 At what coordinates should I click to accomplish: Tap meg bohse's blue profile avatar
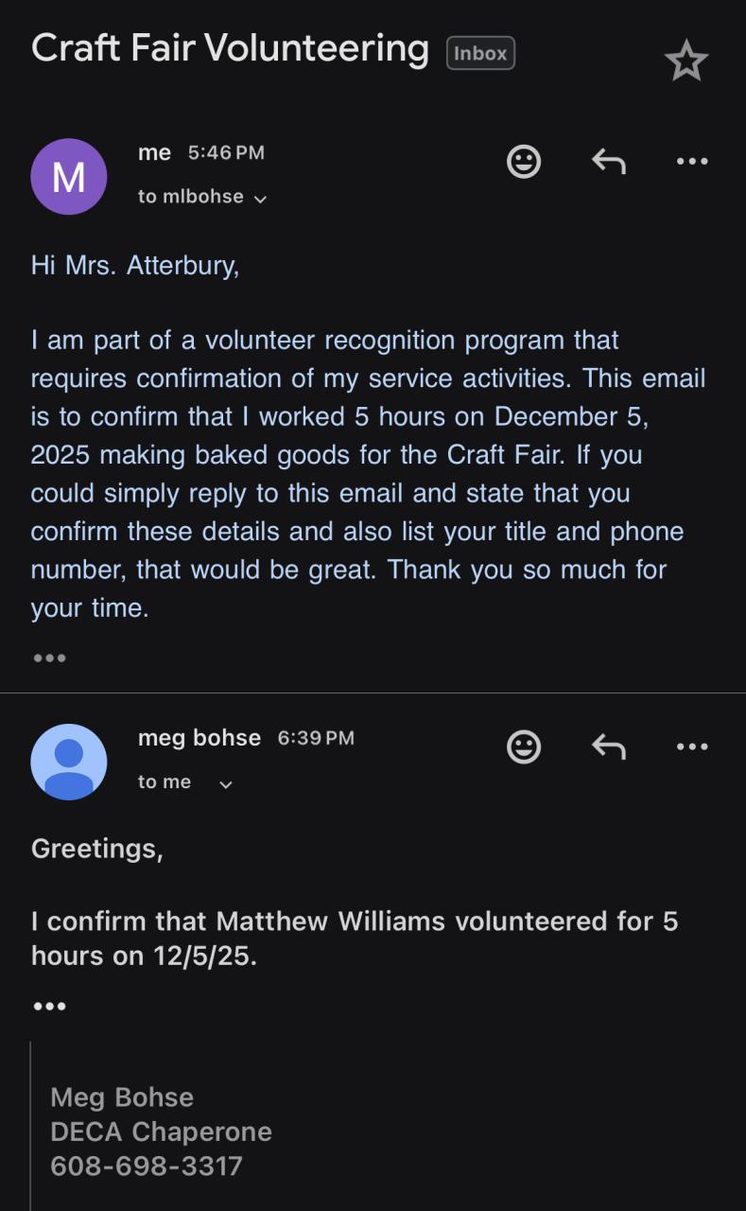pos(69,762)
